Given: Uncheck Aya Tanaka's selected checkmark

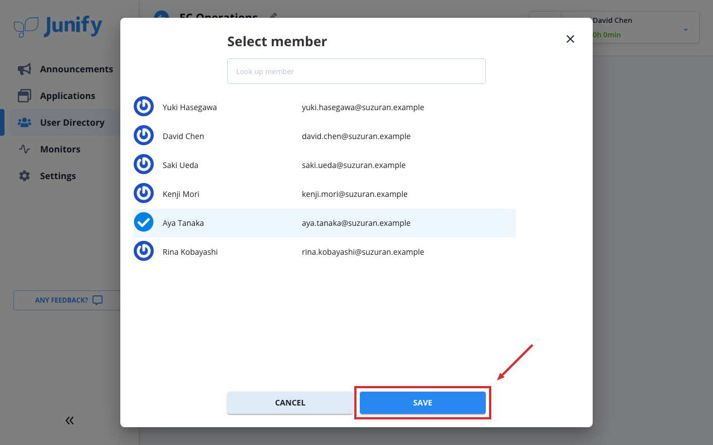Looking at the screenshot, I should click(144, 223).
